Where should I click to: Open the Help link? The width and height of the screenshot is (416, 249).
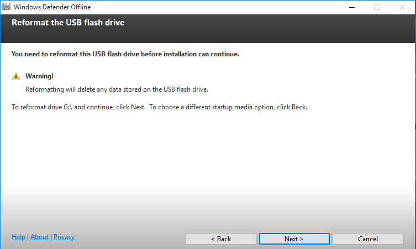(19, 236)
